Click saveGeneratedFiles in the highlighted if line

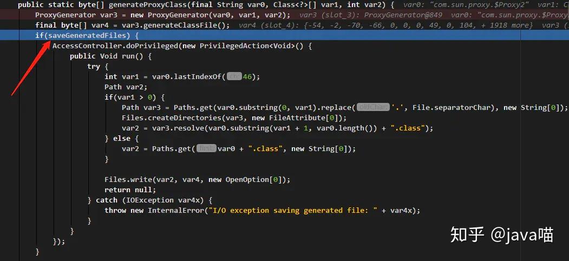pyautogui.click(x=89, y=36)
